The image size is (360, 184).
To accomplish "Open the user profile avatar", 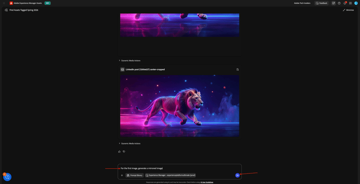I will (x=356, y=3).
